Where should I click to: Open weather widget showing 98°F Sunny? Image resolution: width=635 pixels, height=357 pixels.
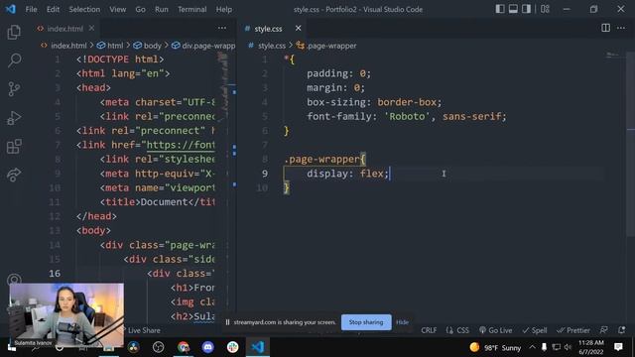(x=495, y=347)
